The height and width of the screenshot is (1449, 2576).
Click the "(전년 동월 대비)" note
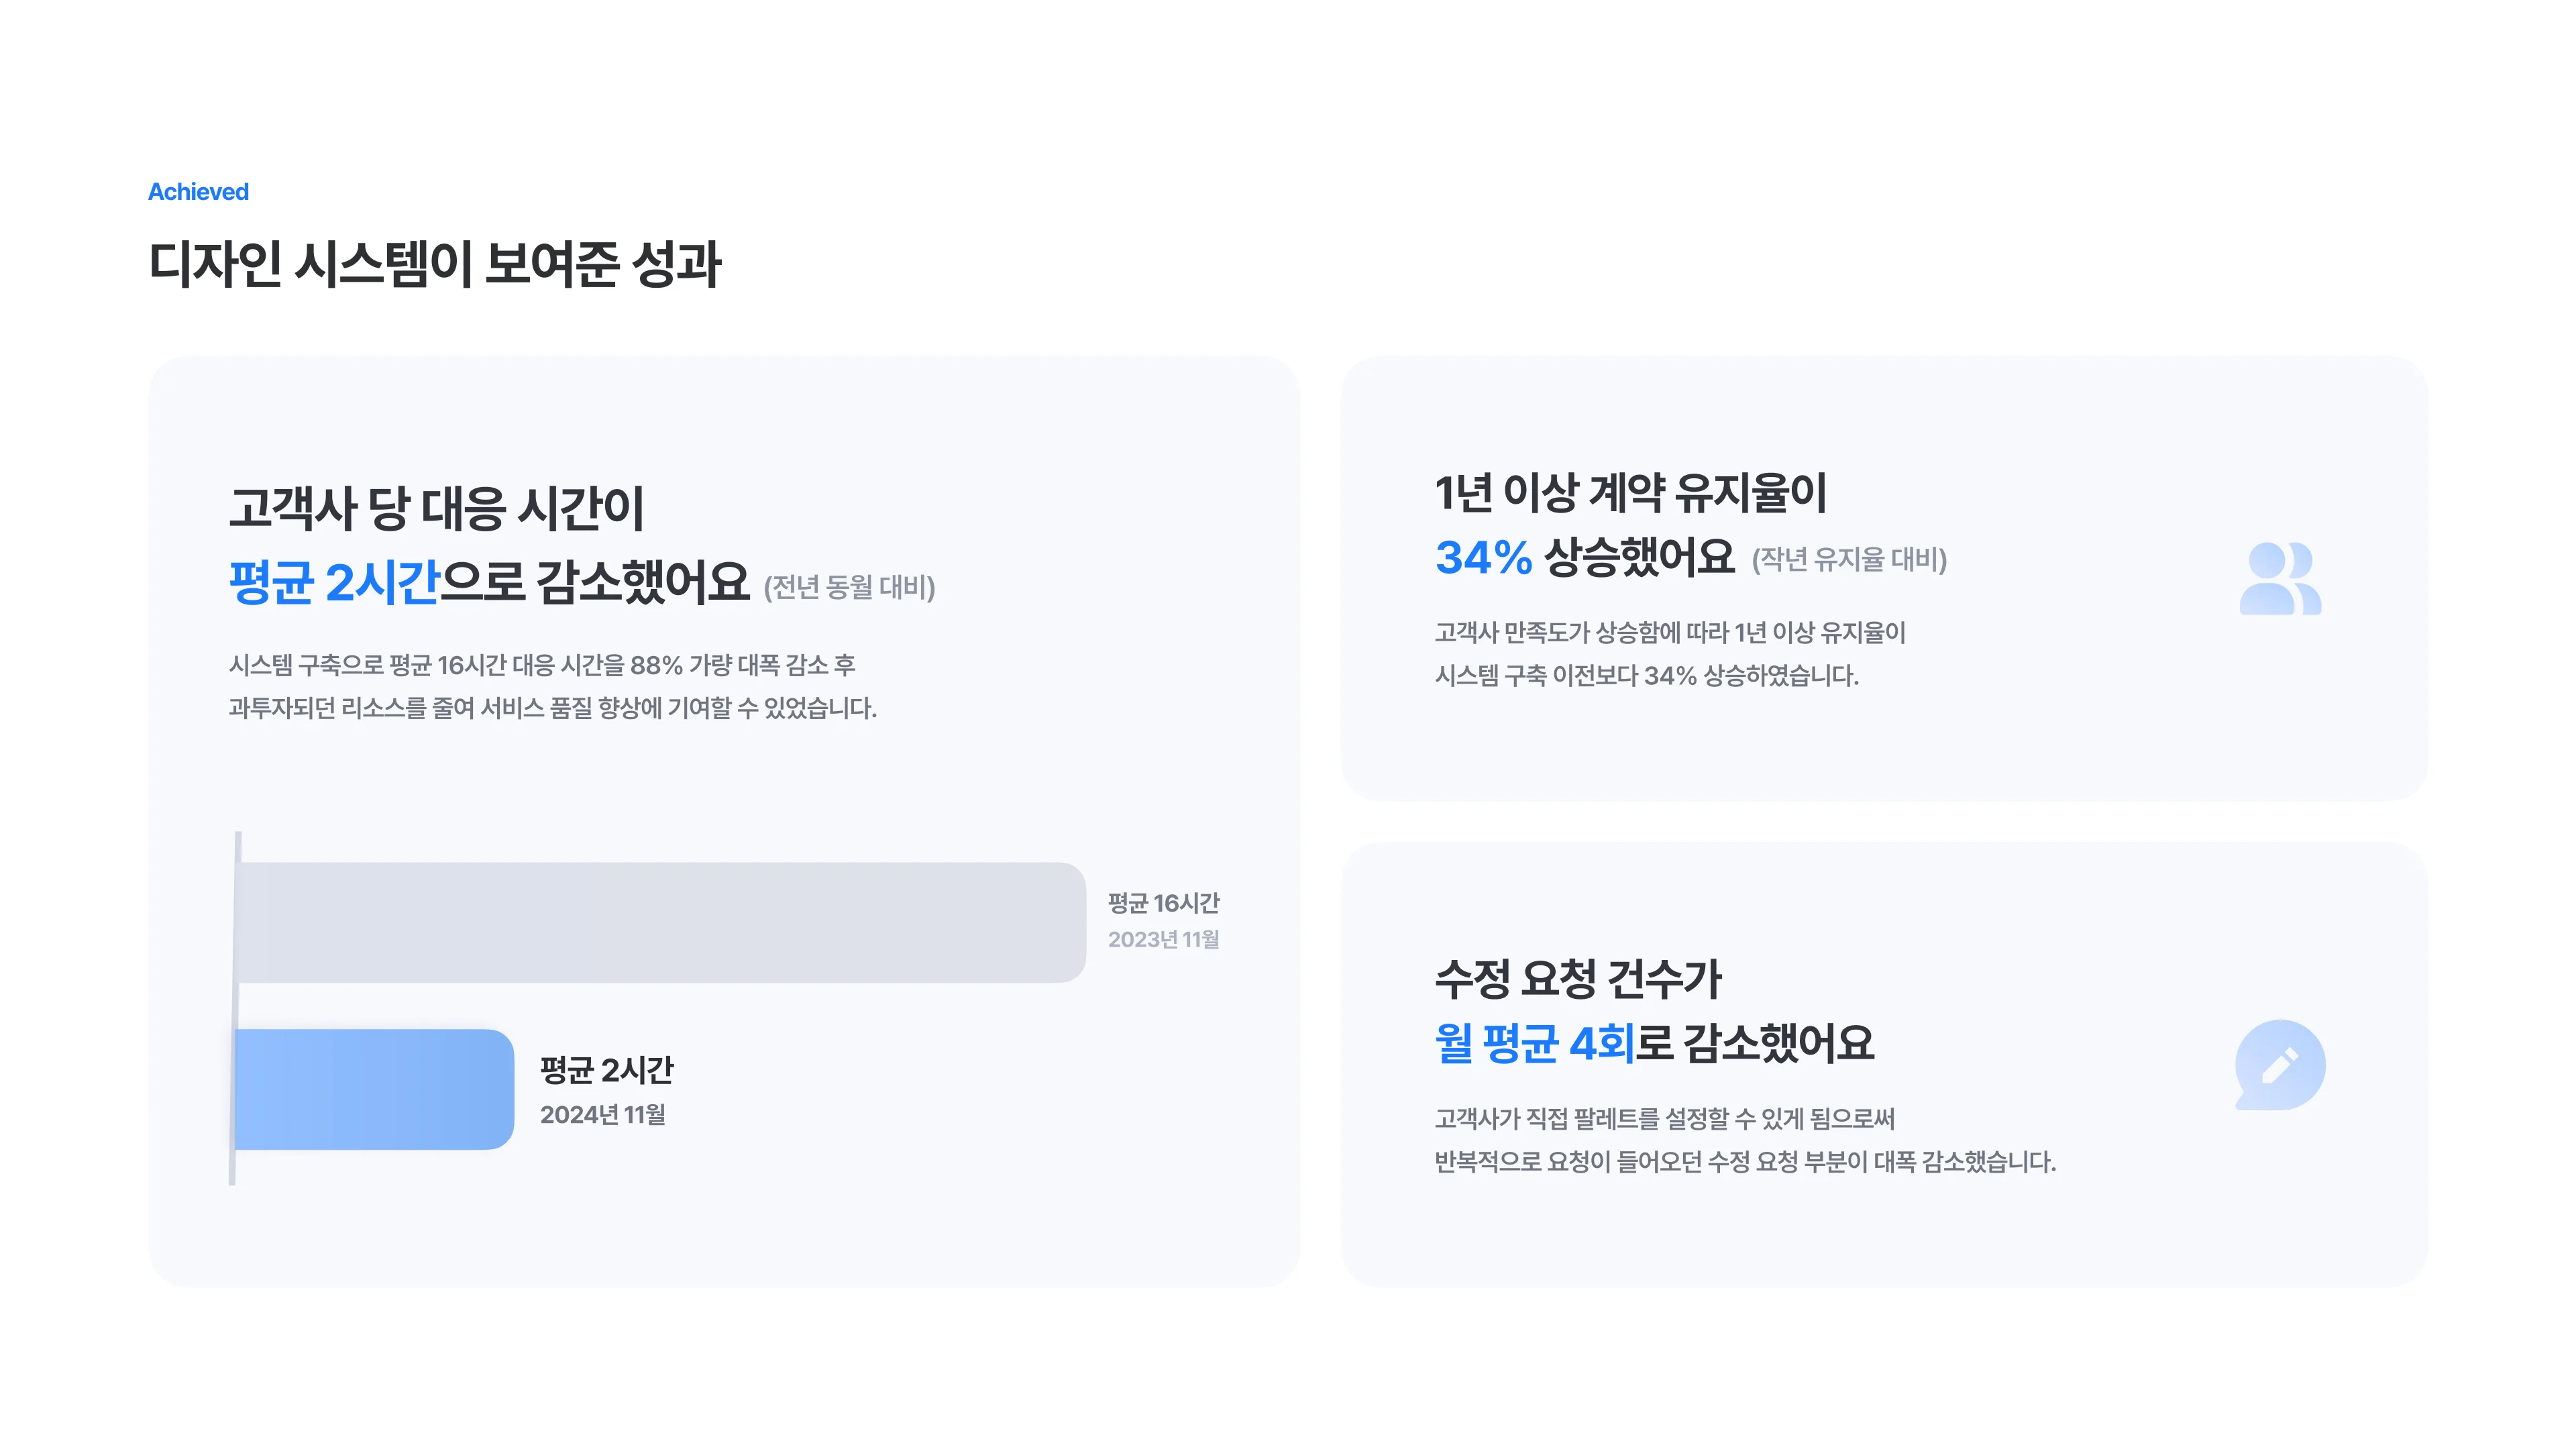[849, 587]
